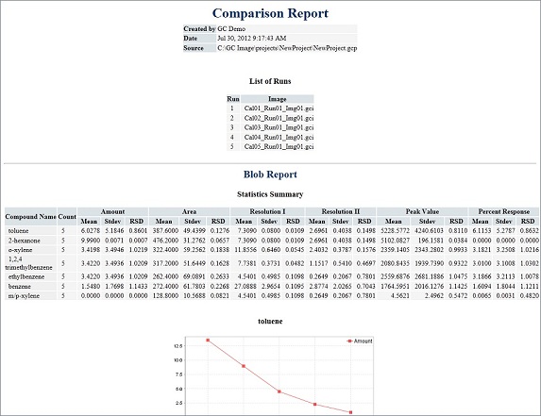Click m/p-xylene's Peak Value mean 4.5621
The width and height of the screenshot is (541, 416).
400,295
